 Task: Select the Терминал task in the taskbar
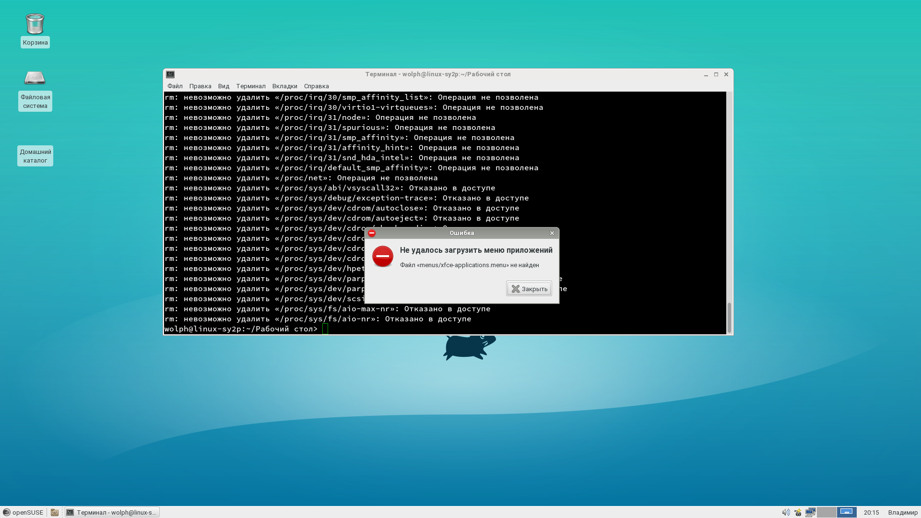[x=113, y=512]
